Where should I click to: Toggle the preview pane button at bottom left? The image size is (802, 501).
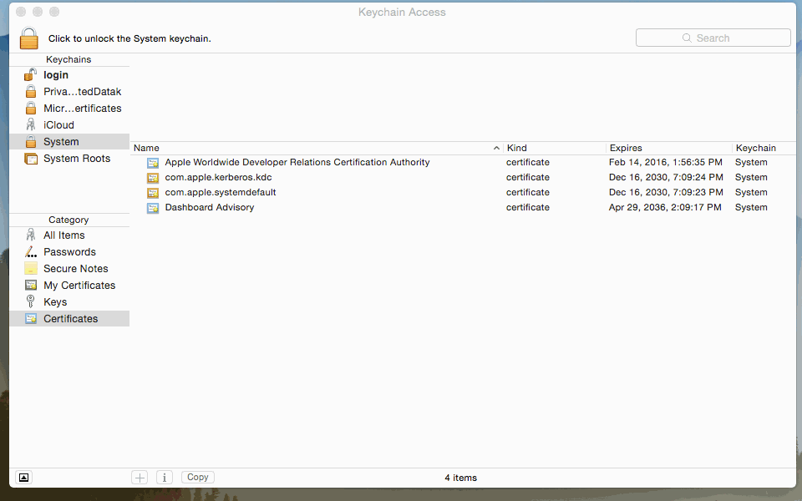click(23, 478)
